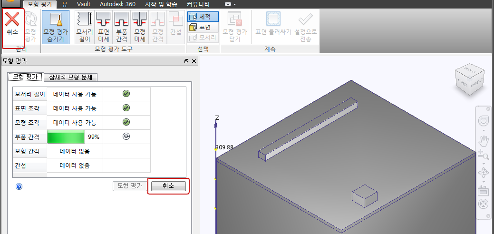494x234 pixels.
Task: Open the Autodesk 360 ribbon tab
Action: (117, 4)
